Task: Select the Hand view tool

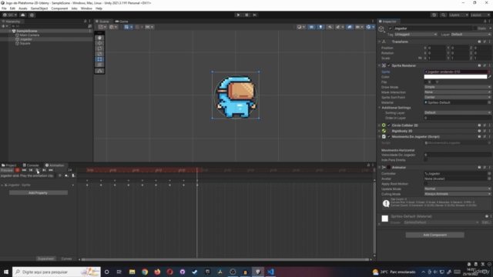Action: [99, 38]
